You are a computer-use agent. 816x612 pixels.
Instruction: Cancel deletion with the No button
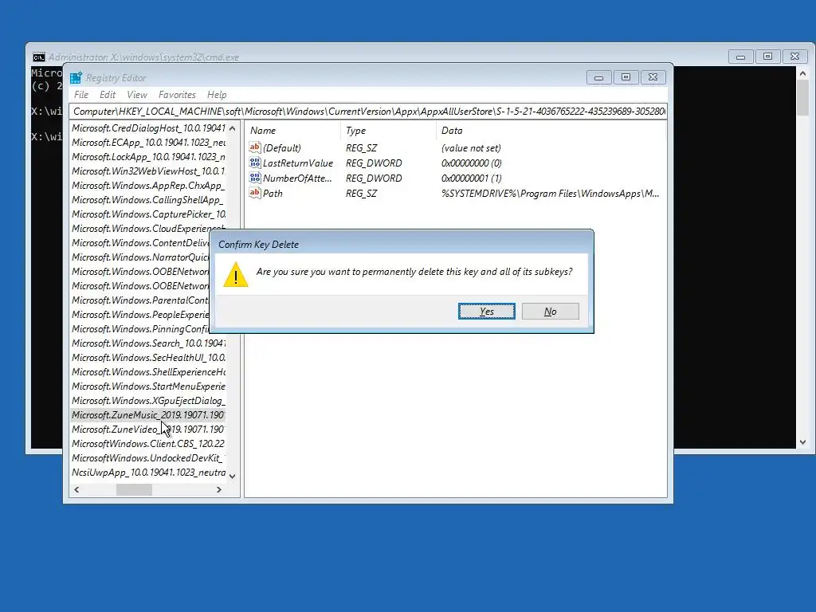[x=550, y=312]
